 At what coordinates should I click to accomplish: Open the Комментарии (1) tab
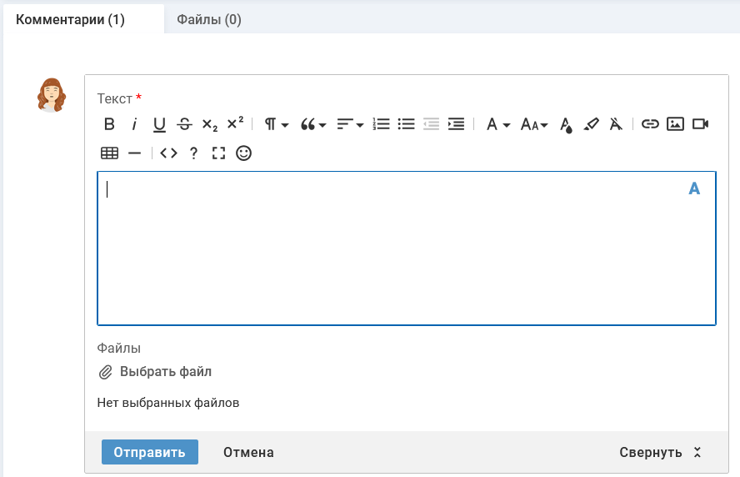[70, 19]
